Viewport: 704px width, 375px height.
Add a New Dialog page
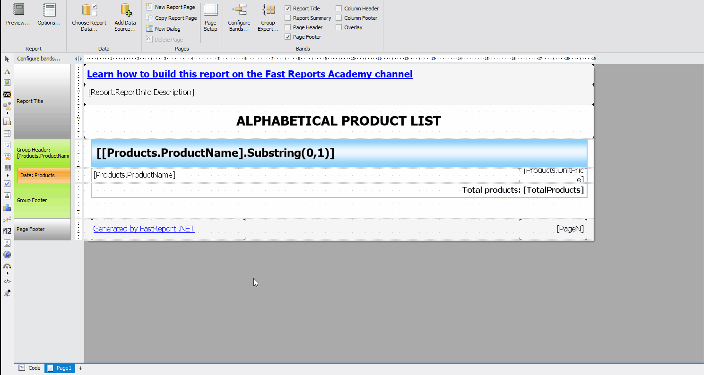coord(164,29)
